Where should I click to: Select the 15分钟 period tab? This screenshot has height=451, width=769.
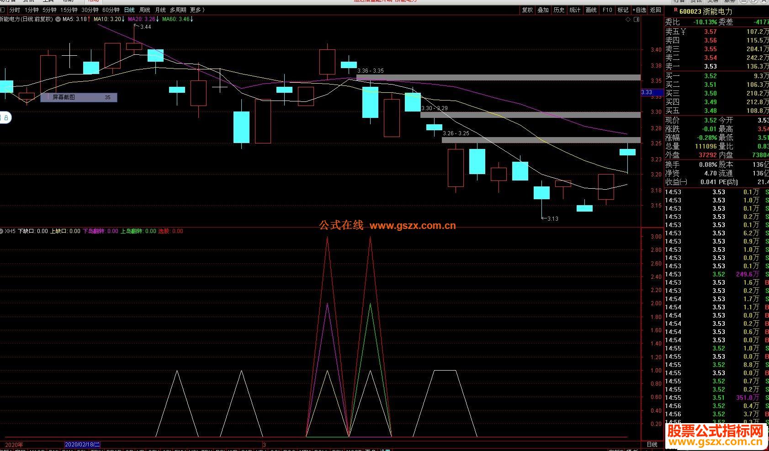69,10
